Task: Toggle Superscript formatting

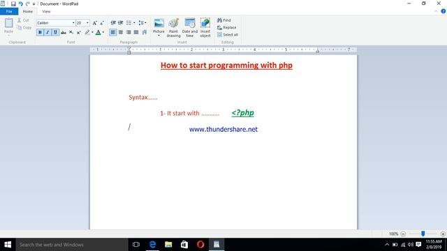Action: [x=79, y=33]
